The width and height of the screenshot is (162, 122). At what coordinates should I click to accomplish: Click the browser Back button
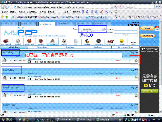3,7
